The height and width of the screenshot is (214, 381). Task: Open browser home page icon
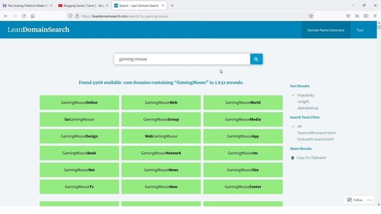tap(33, 16)
